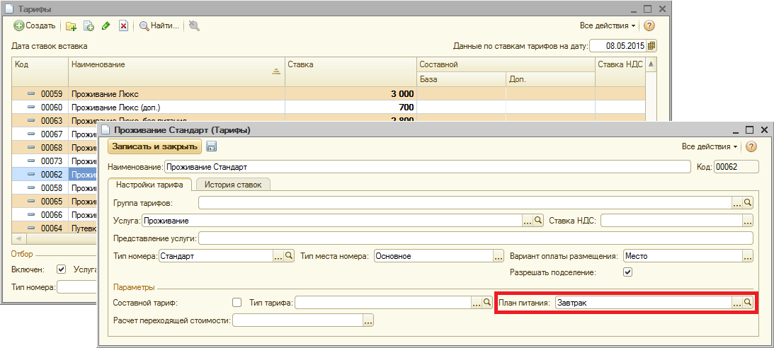
Task: Switch to the История ставок tab
Action: 233,185
